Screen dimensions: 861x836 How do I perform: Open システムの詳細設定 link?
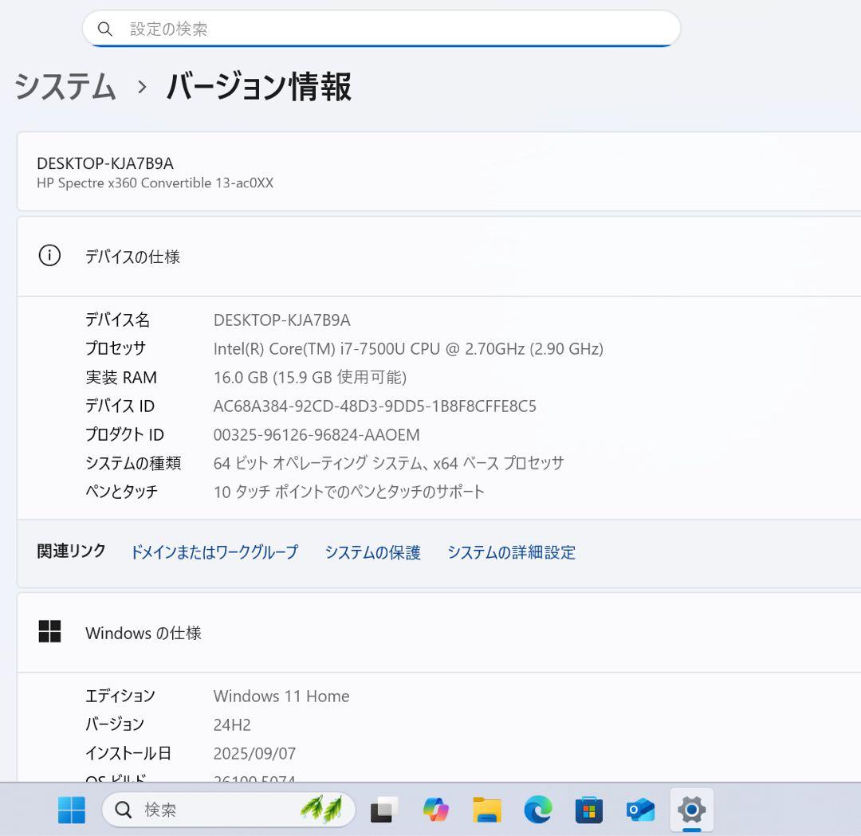(511, 551)
